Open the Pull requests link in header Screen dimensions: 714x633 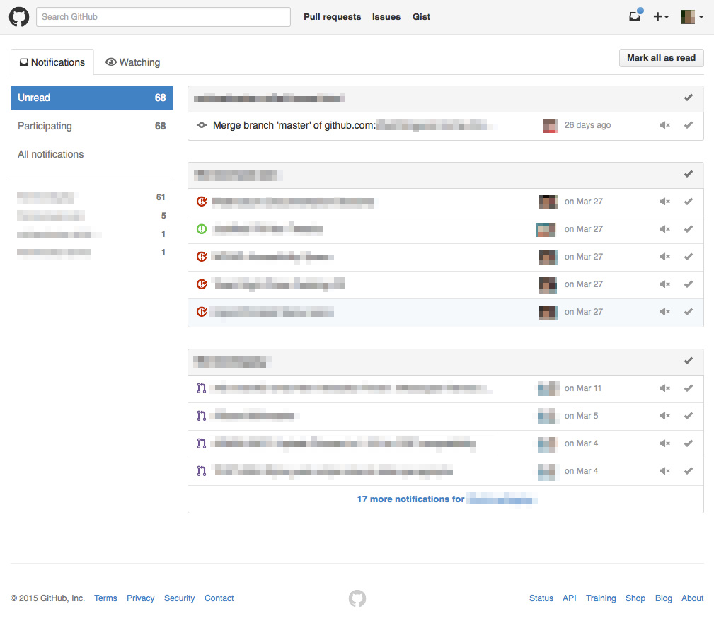pos(332,17)
